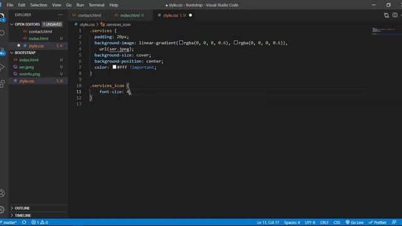
Task: Open the Accounts icon in activity bar
Action: tap(2, 193)
